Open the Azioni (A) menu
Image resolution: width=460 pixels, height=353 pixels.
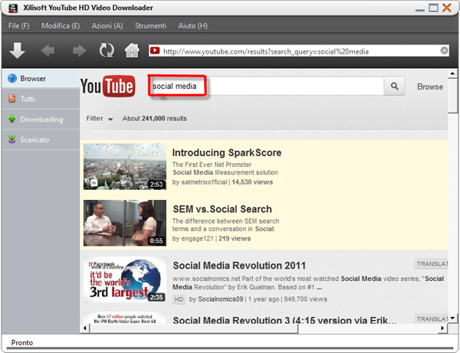click(x=107, y=26)
